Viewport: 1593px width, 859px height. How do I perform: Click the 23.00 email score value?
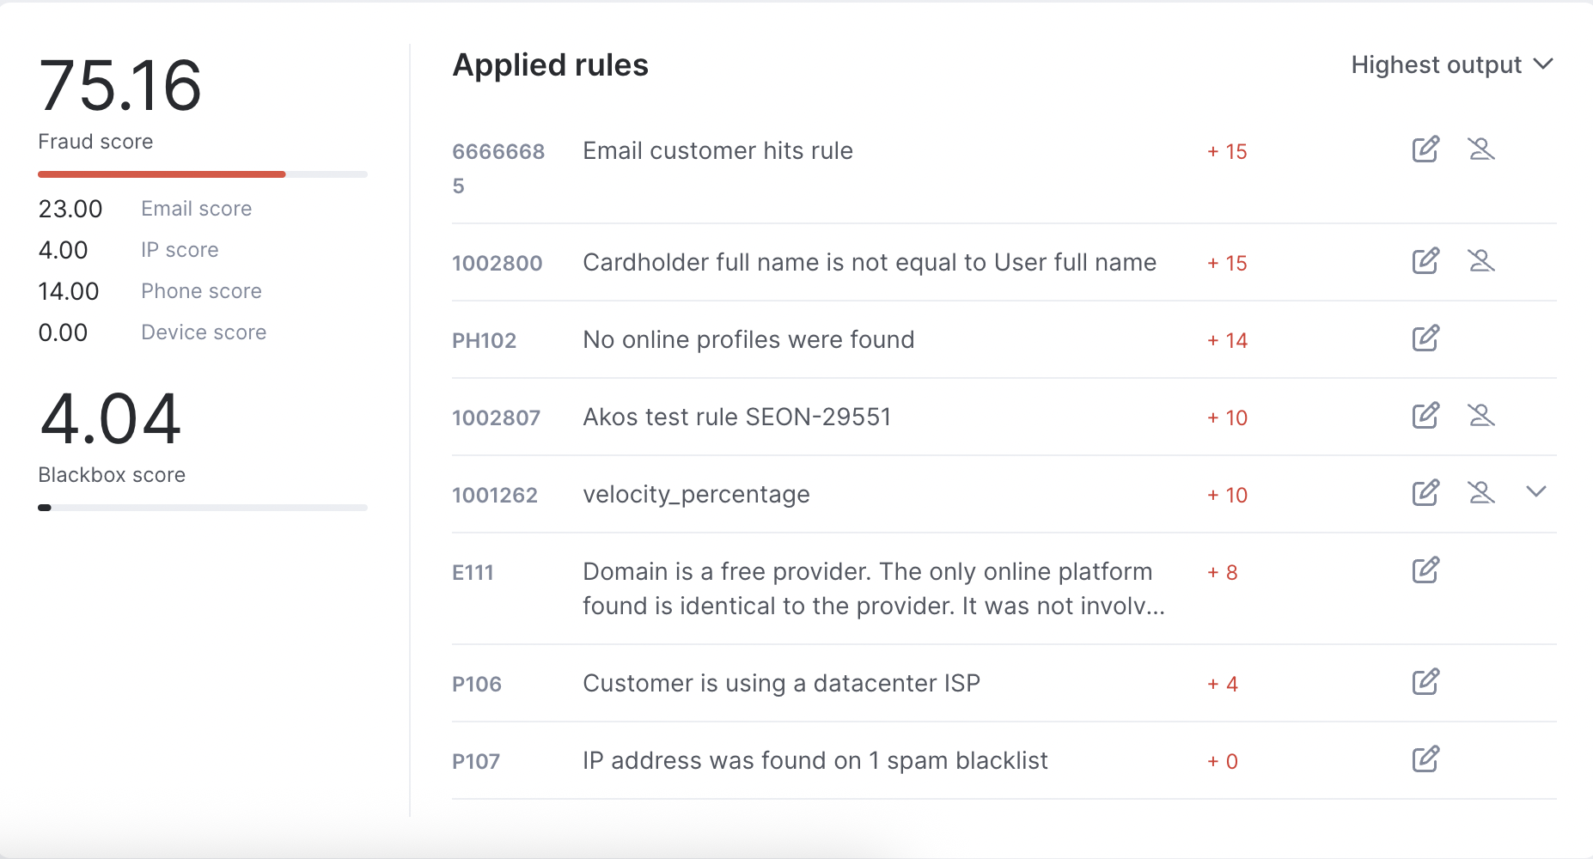pyautogui.click(x=70, y=209)
